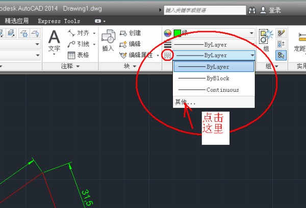
Task: Click the linetype icon left of the dropdown
Action: 167,55
